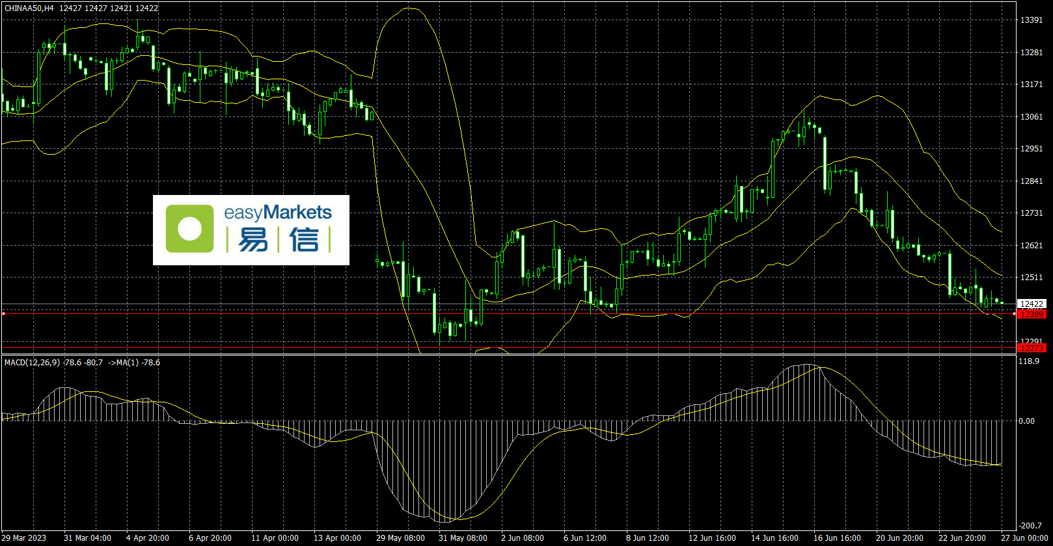Click the 22 Jun 20:00 time label
This screenshot has height=546, width=1053.
pos(962,538)
